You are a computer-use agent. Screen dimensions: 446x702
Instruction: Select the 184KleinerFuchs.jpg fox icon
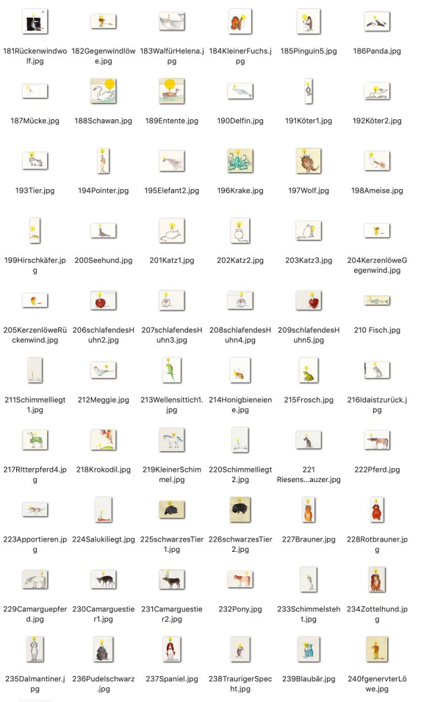coord(240,22)
